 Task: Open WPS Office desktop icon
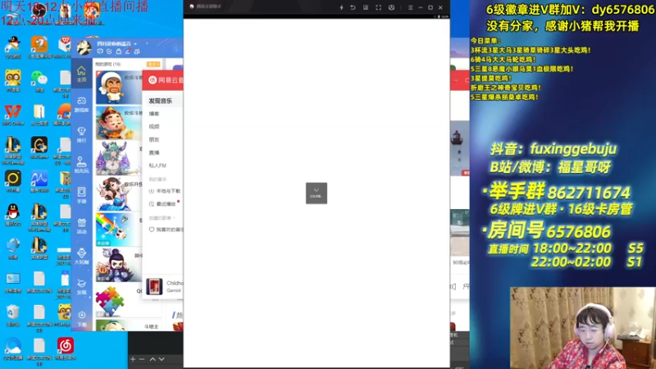click(13, 115)
